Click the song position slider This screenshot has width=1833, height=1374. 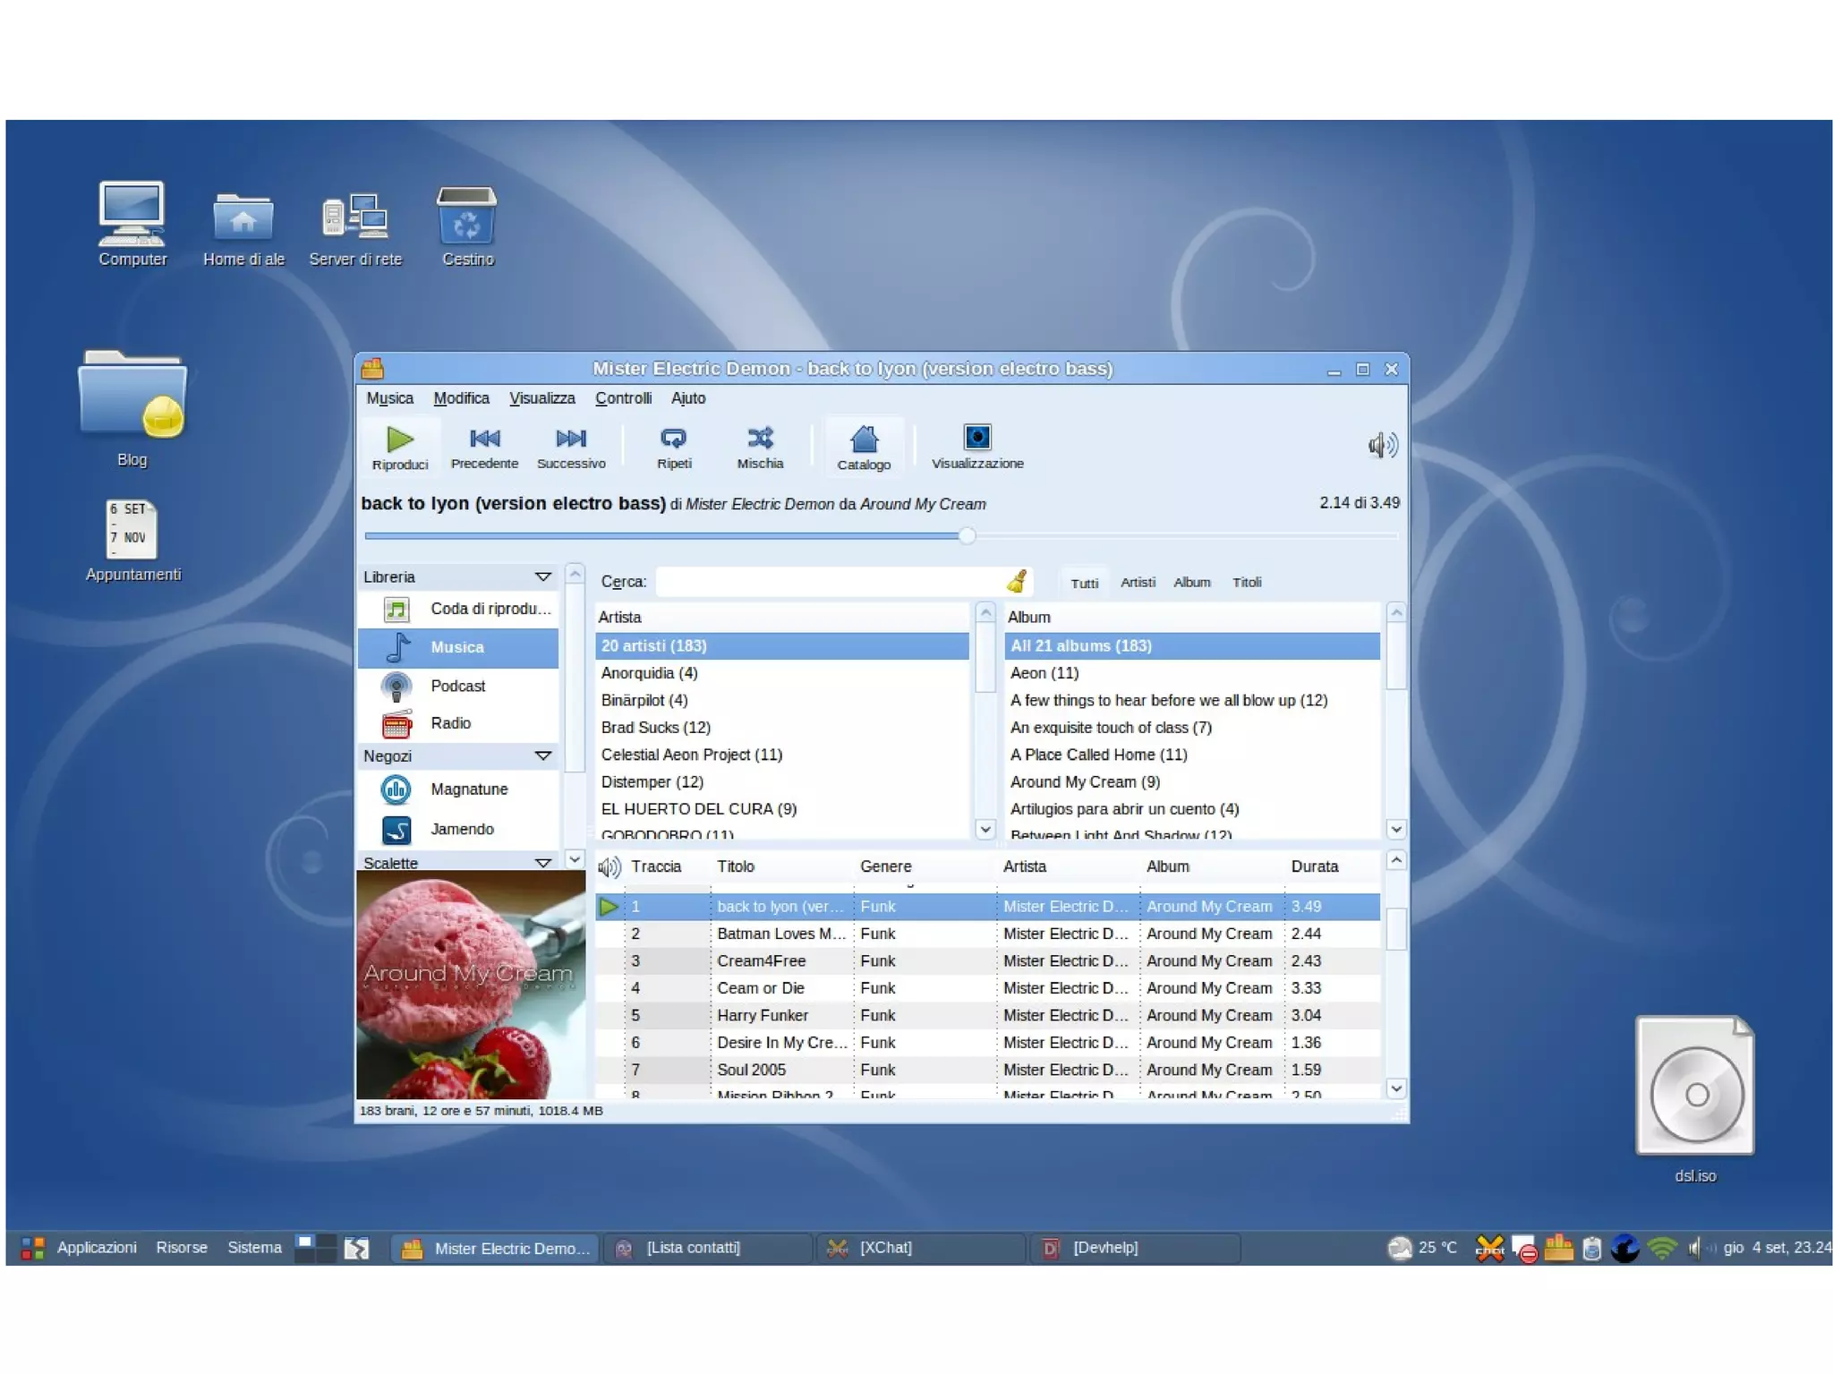(x=881, y=536)
